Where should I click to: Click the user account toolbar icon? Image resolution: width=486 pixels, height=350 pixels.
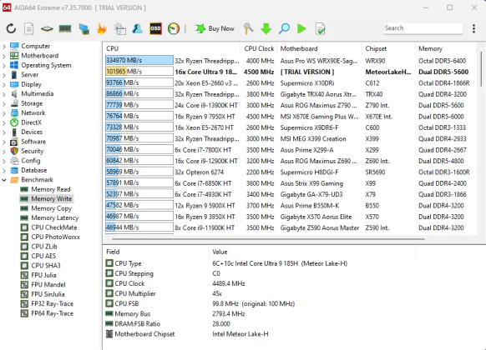[x=137, y=29]
